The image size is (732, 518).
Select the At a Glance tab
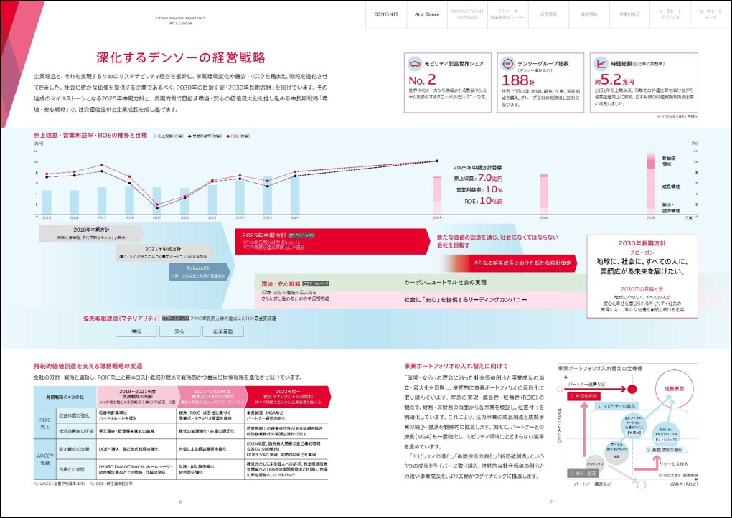427,14
